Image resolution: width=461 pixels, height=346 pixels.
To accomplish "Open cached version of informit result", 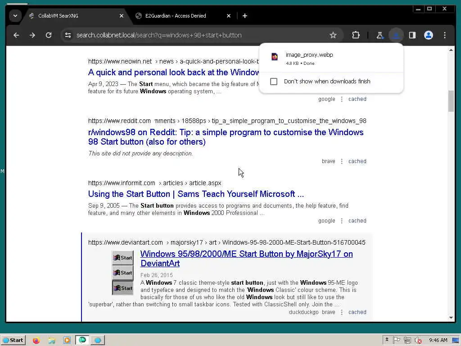I will tap(357, 221).
